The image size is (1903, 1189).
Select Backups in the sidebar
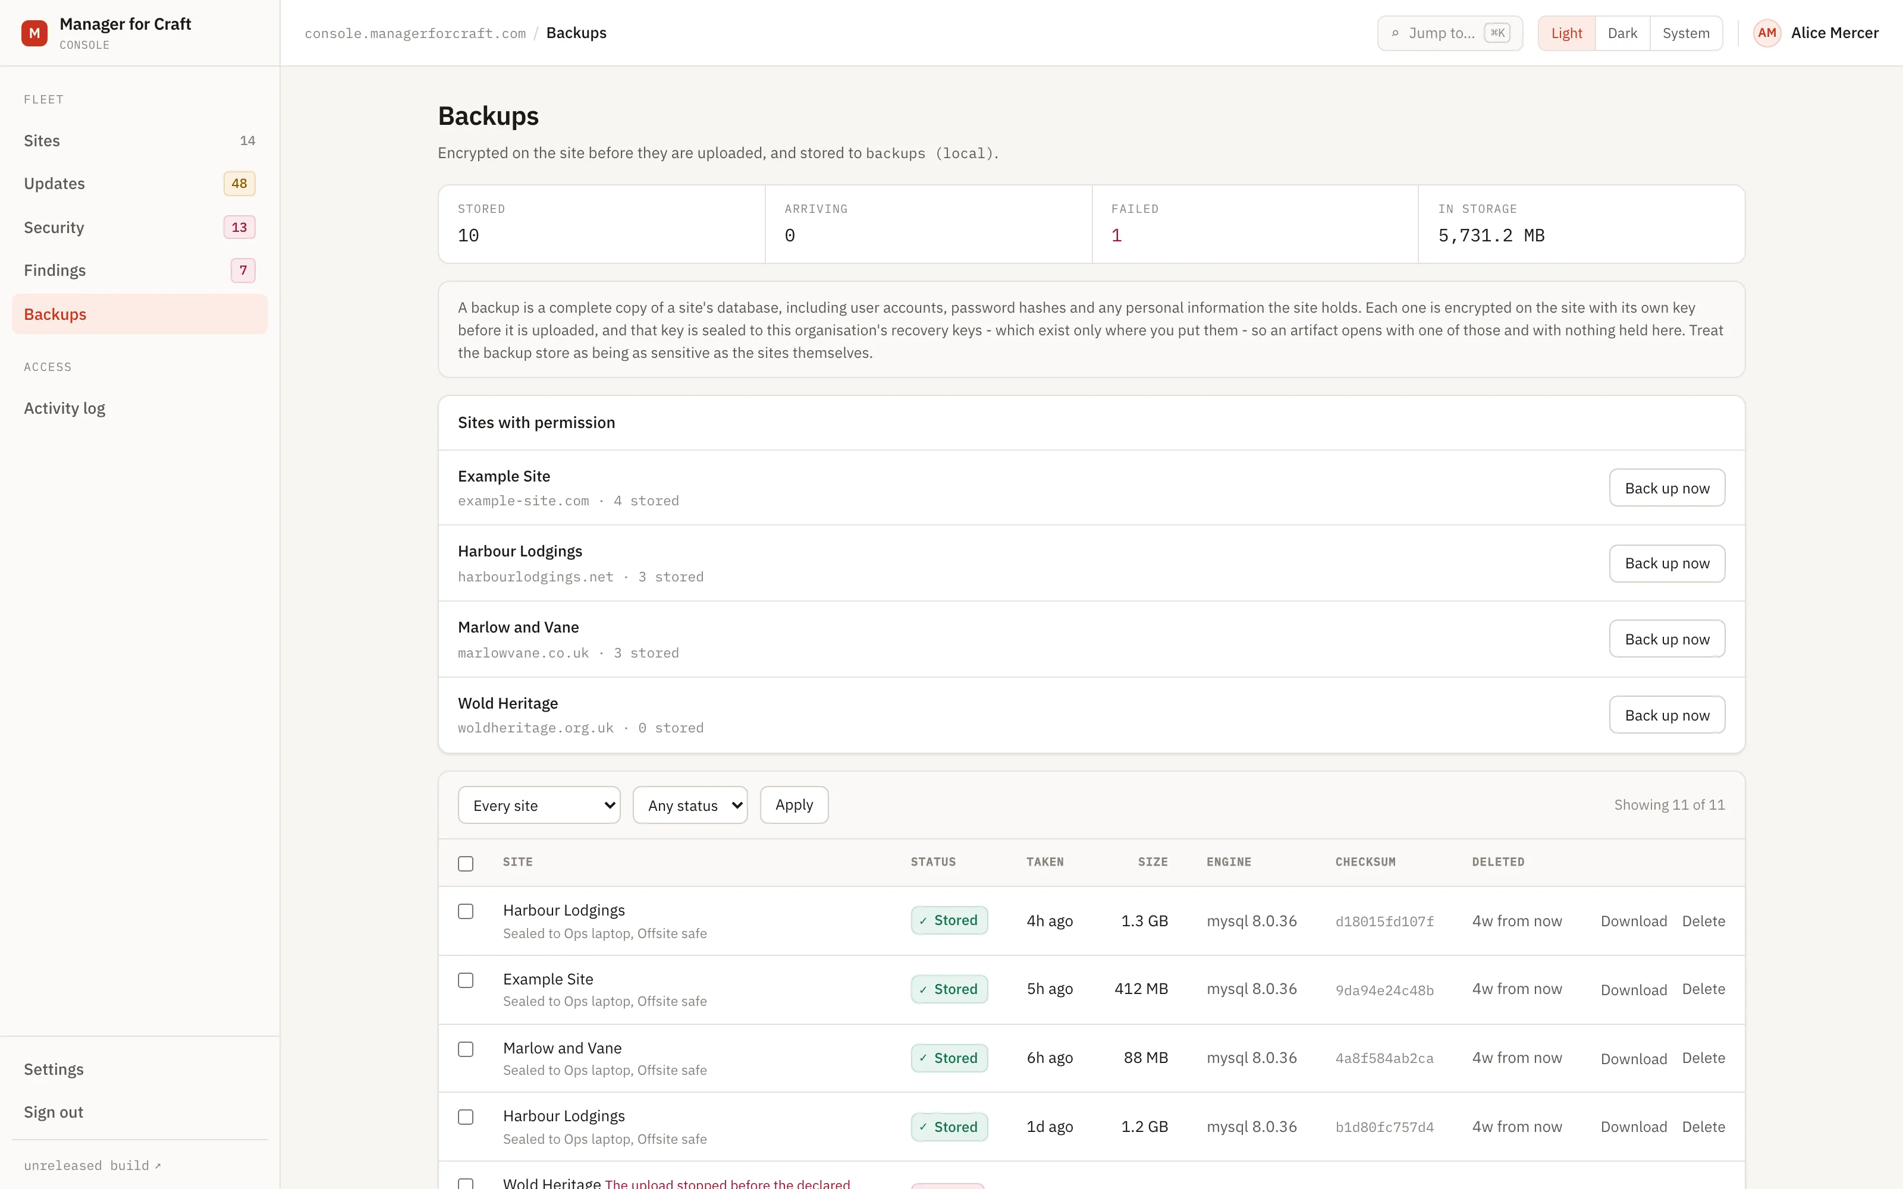[x=139, y=314]
